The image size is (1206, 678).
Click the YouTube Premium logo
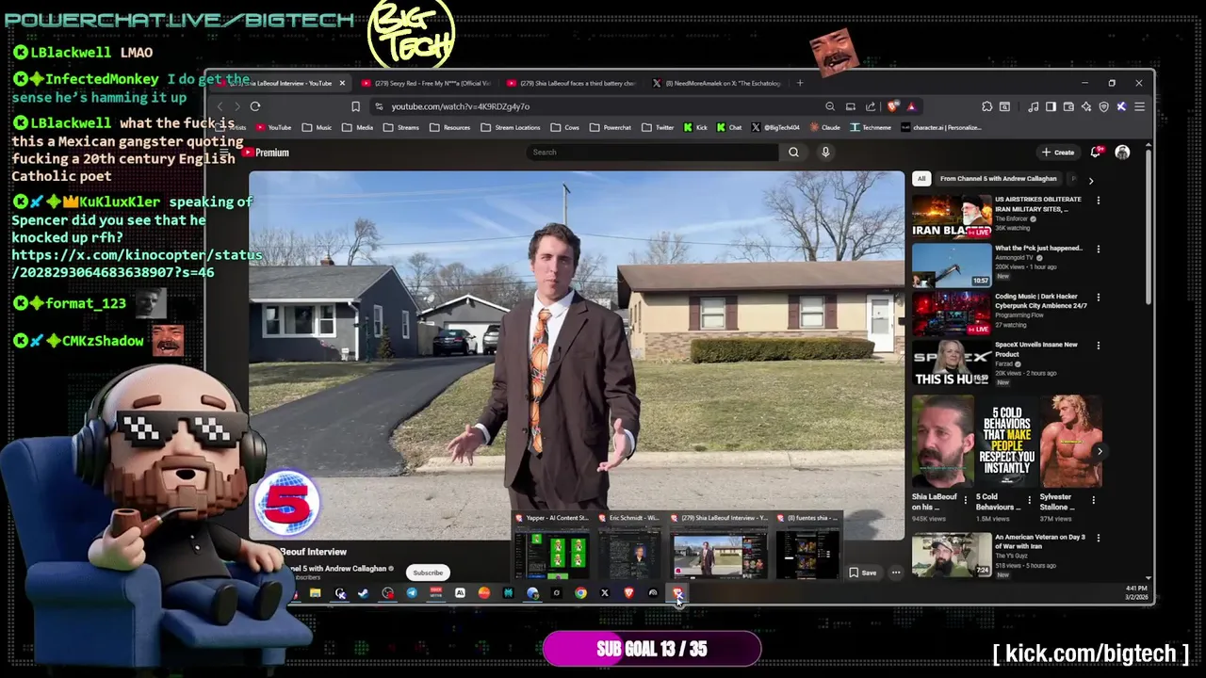coord(266,153)
